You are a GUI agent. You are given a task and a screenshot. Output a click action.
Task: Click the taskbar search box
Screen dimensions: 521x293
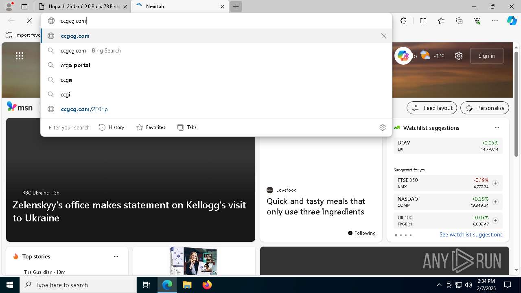78,285
